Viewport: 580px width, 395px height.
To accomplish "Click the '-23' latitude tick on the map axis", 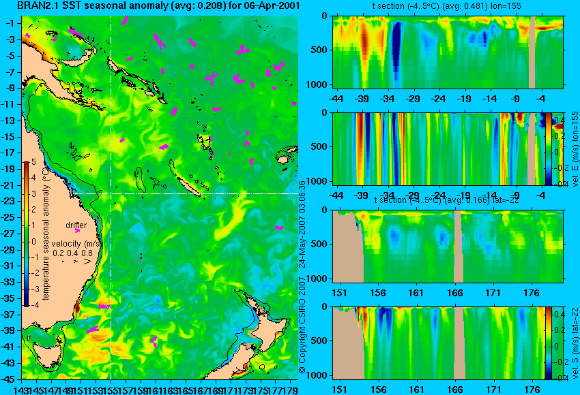I will (10, 201).
